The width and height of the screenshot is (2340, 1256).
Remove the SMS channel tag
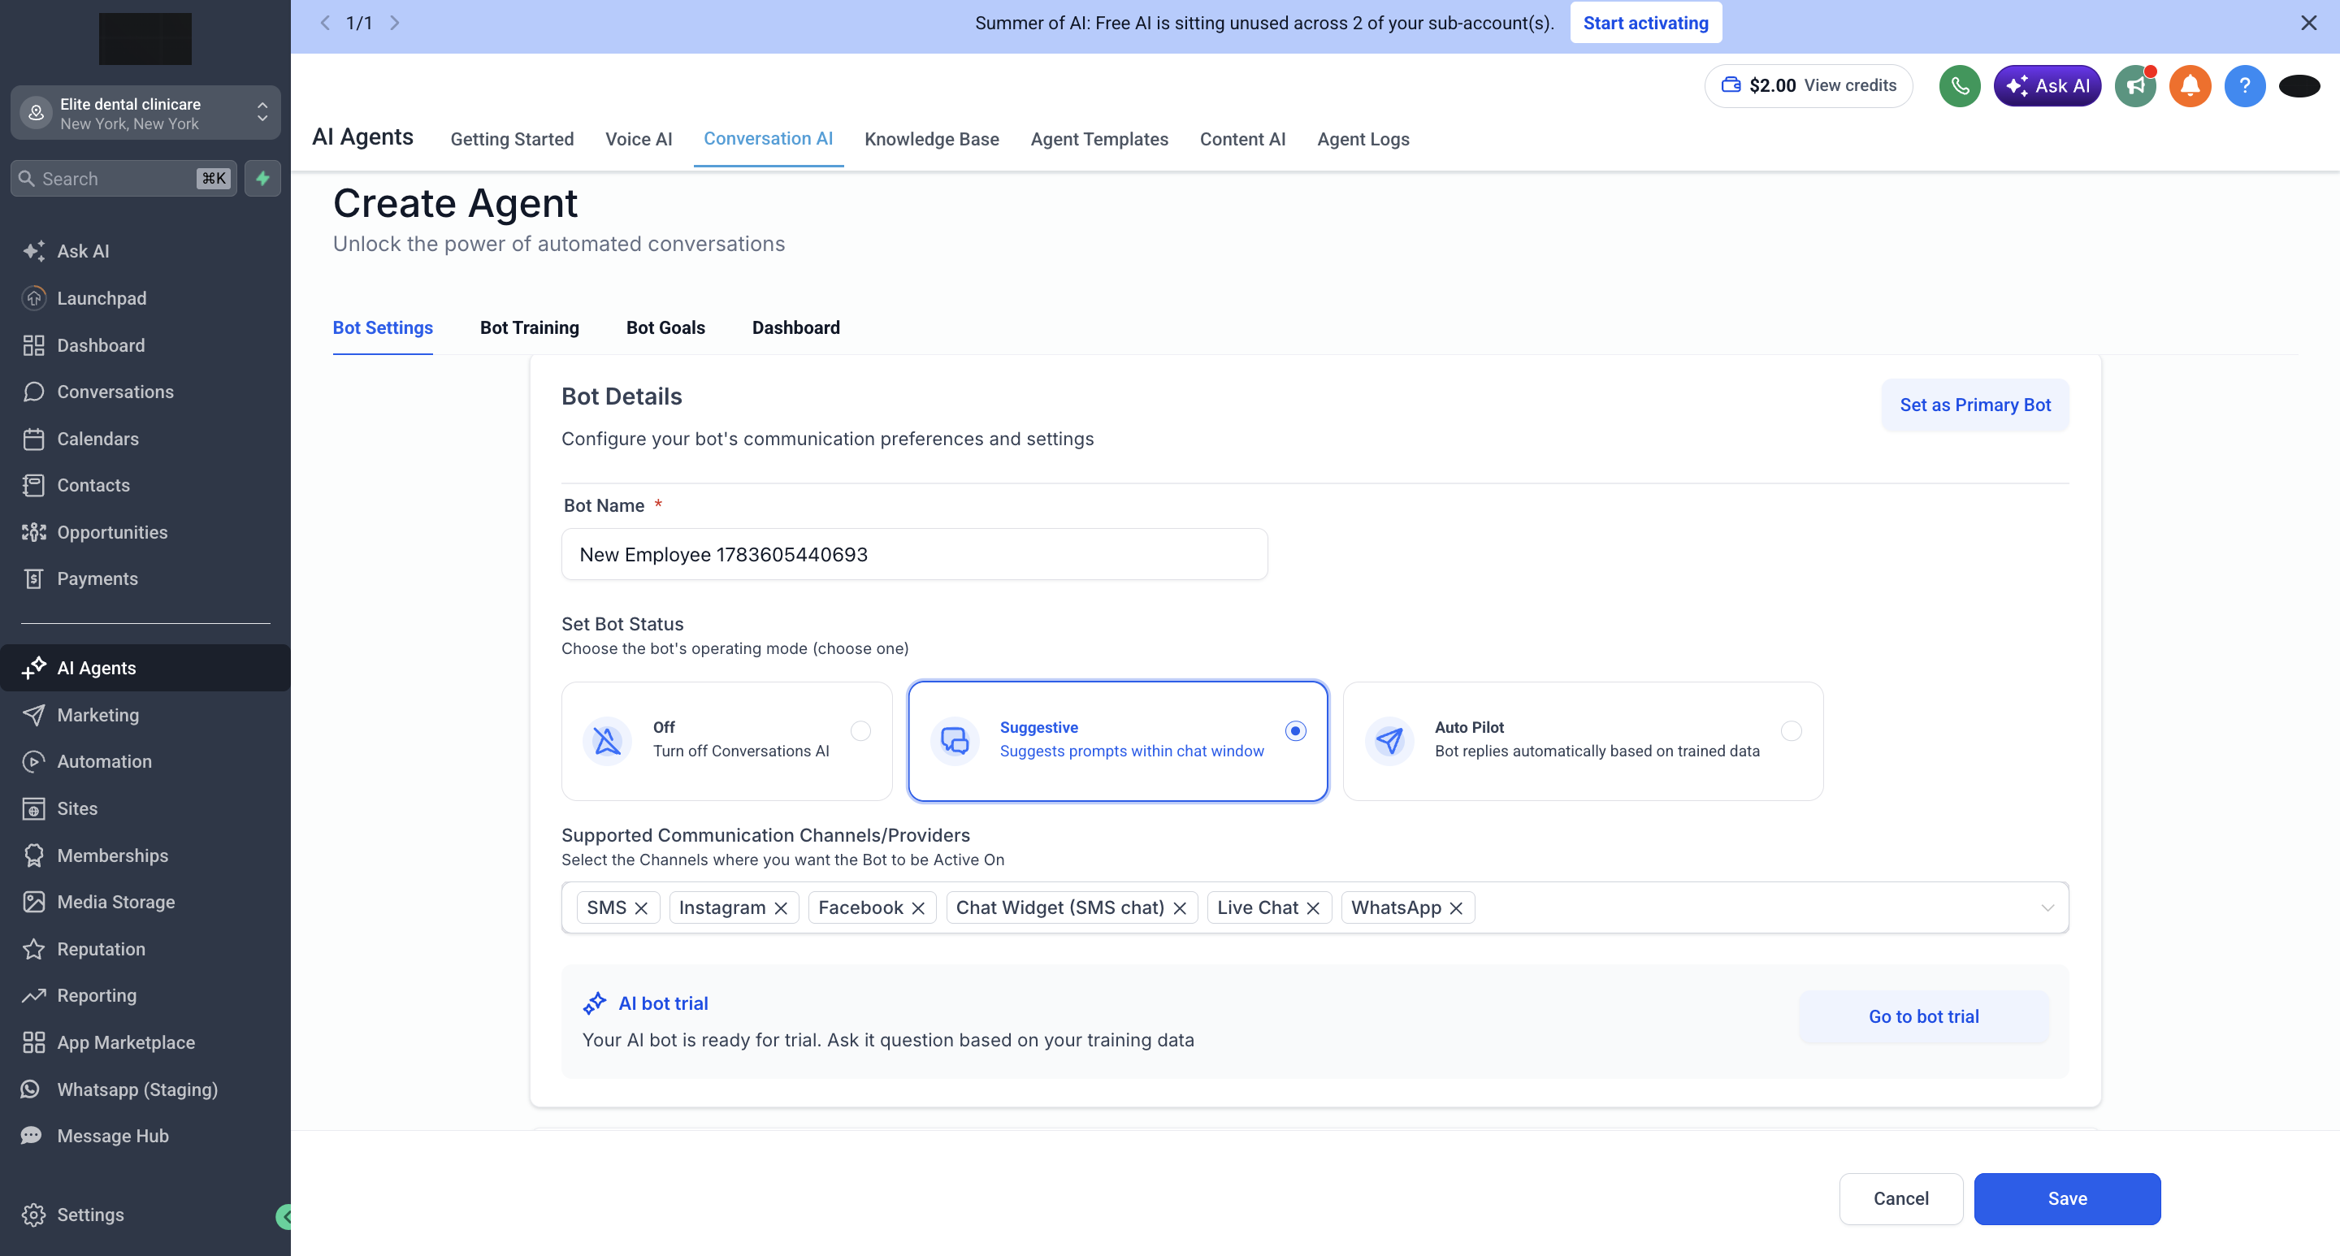641,908
